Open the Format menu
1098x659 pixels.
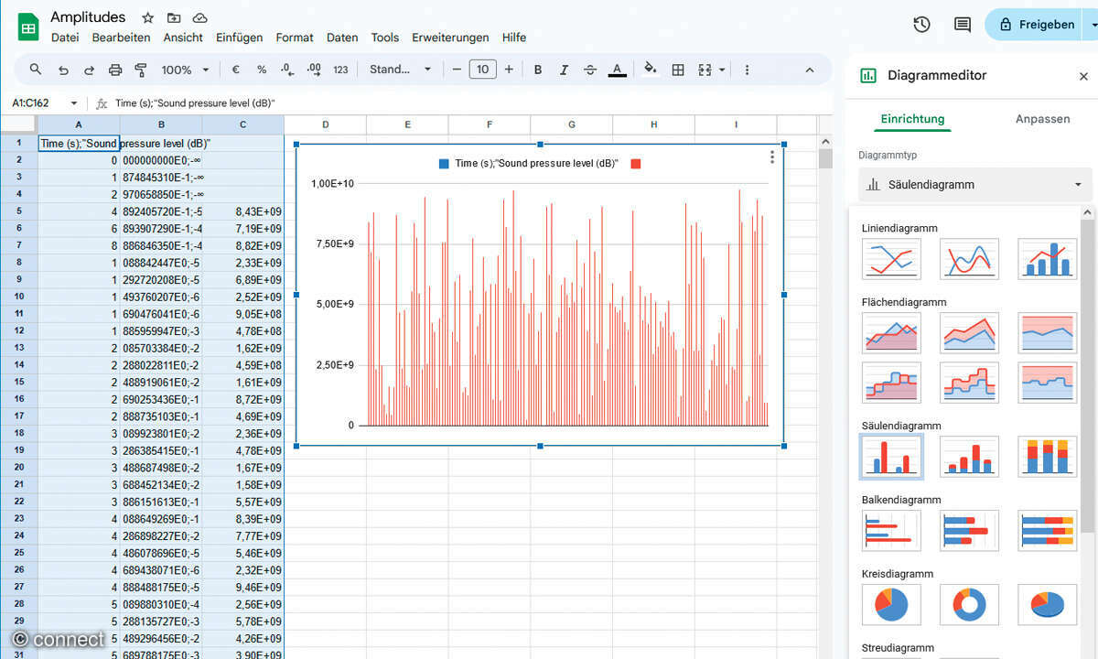tap(295, 38)
